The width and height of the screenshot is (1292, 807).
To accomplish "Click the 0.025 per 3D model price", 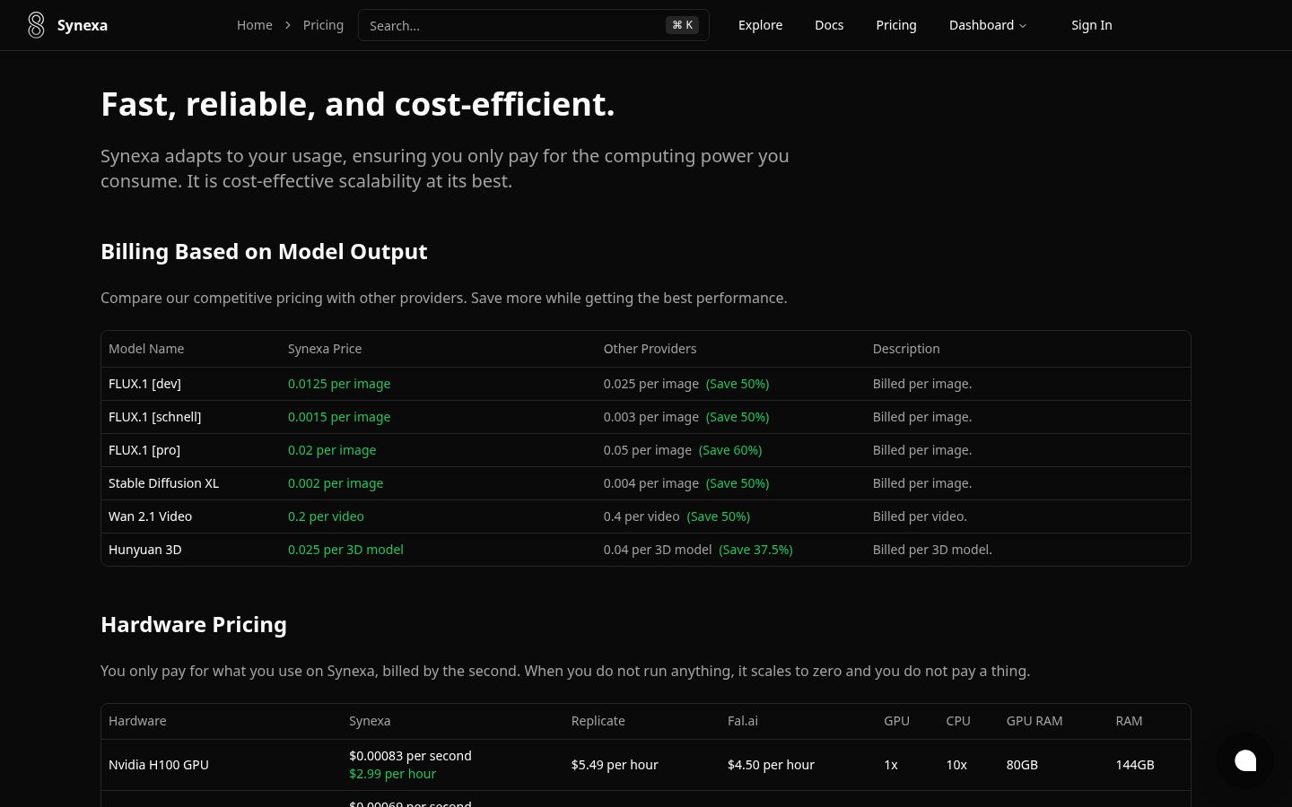I will [x=345, y=550].
